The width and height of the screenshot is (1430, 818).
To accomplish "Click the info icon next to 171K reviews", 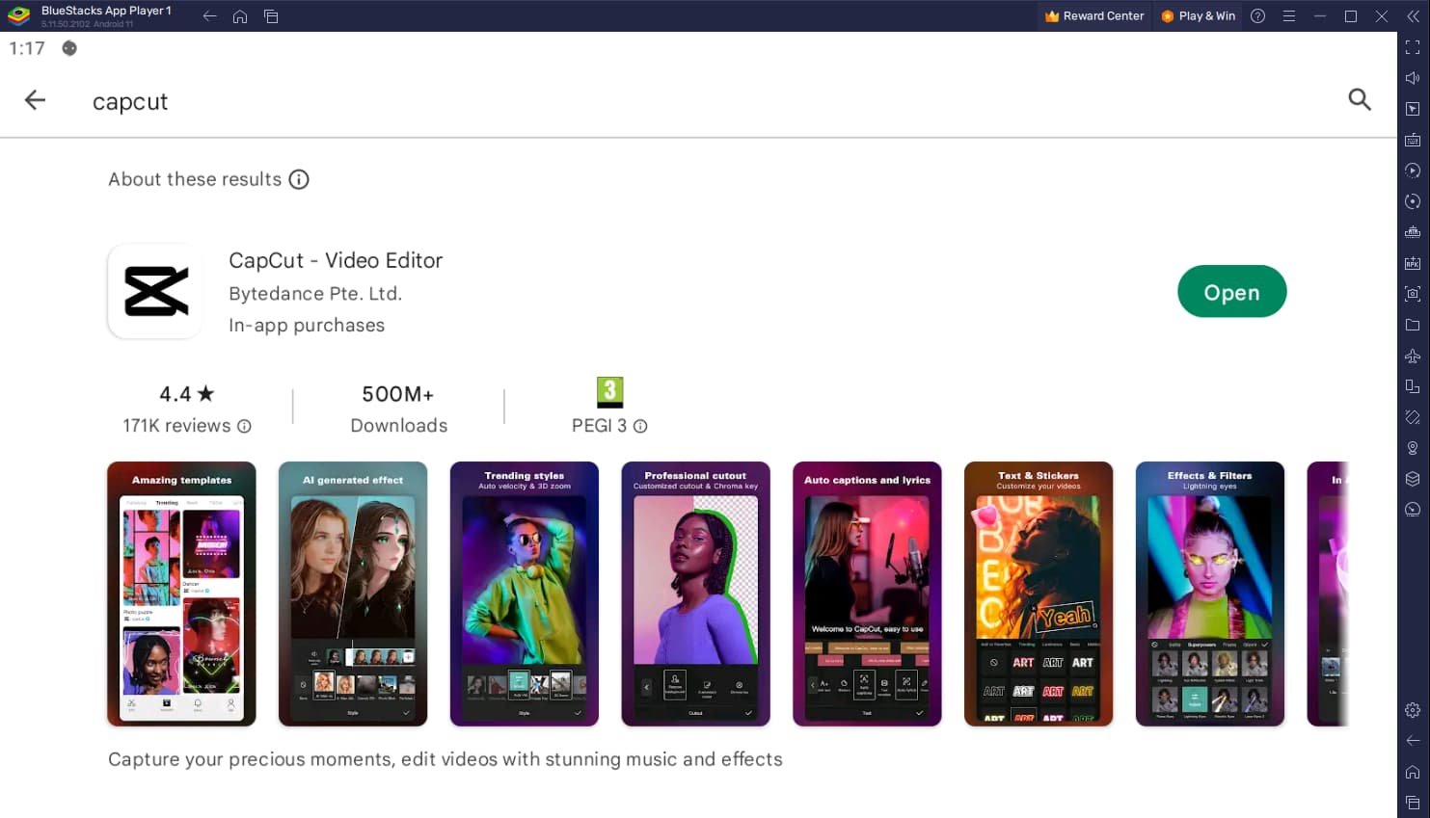I will (244, 426).
